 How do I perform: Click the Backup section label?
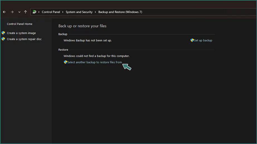pyautogui.click(x=63, y=34)
